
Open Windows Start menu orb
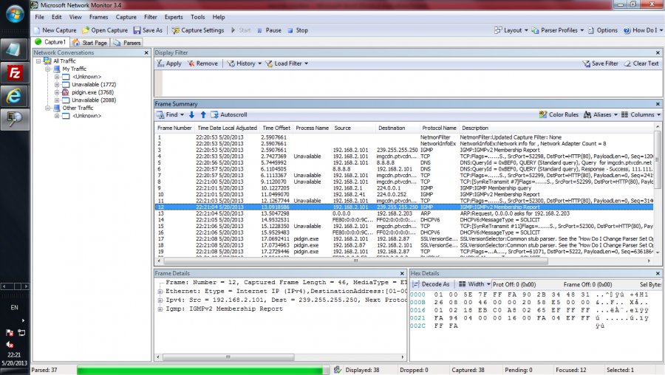[15, 14]
